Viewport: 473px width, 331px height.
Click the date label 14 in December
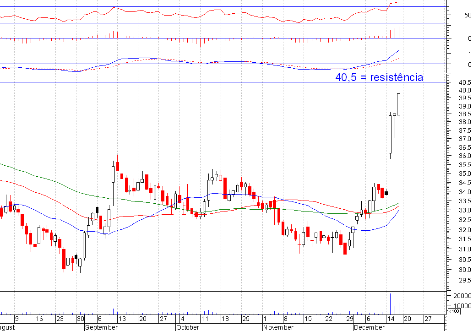coord(391,319)
